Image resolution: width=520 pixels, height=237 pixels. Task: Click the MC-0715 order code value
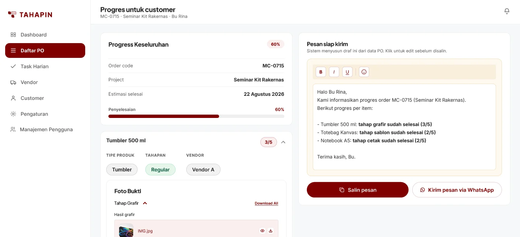(x=273, y=66)
